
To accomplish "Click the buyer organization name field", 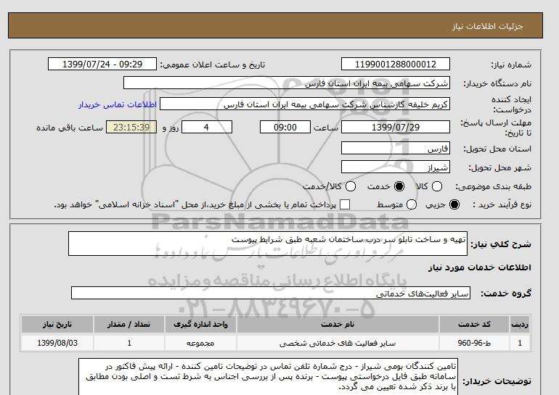I will tap(287, 83).
